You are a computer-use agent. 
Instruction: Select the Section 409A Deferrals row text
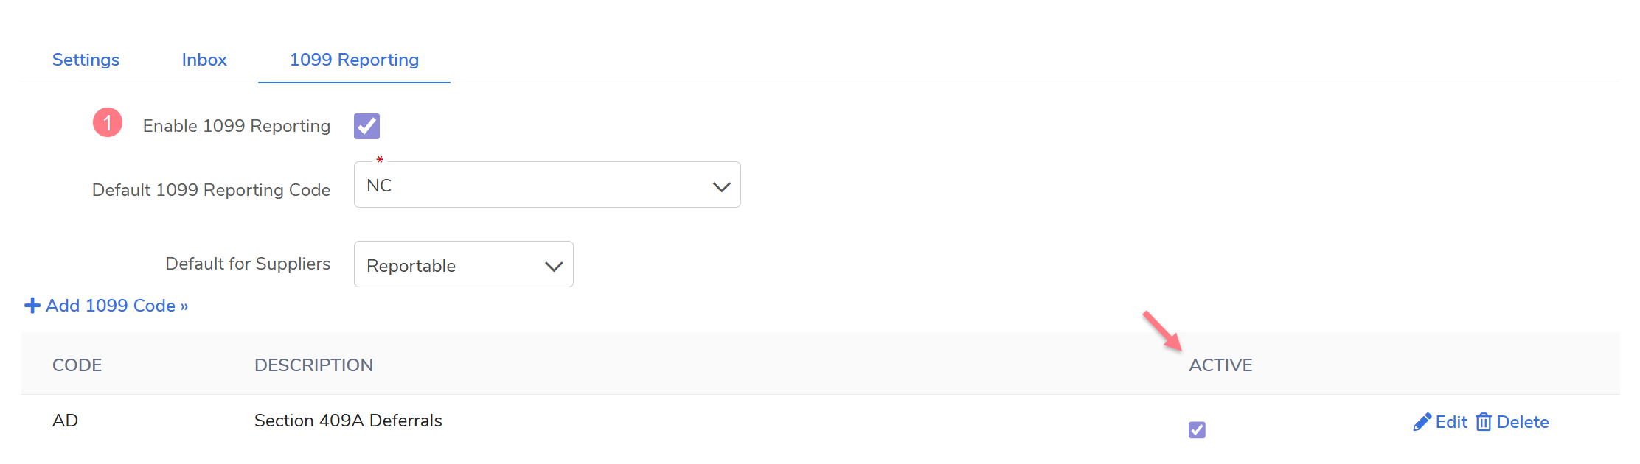coord(348,421)
